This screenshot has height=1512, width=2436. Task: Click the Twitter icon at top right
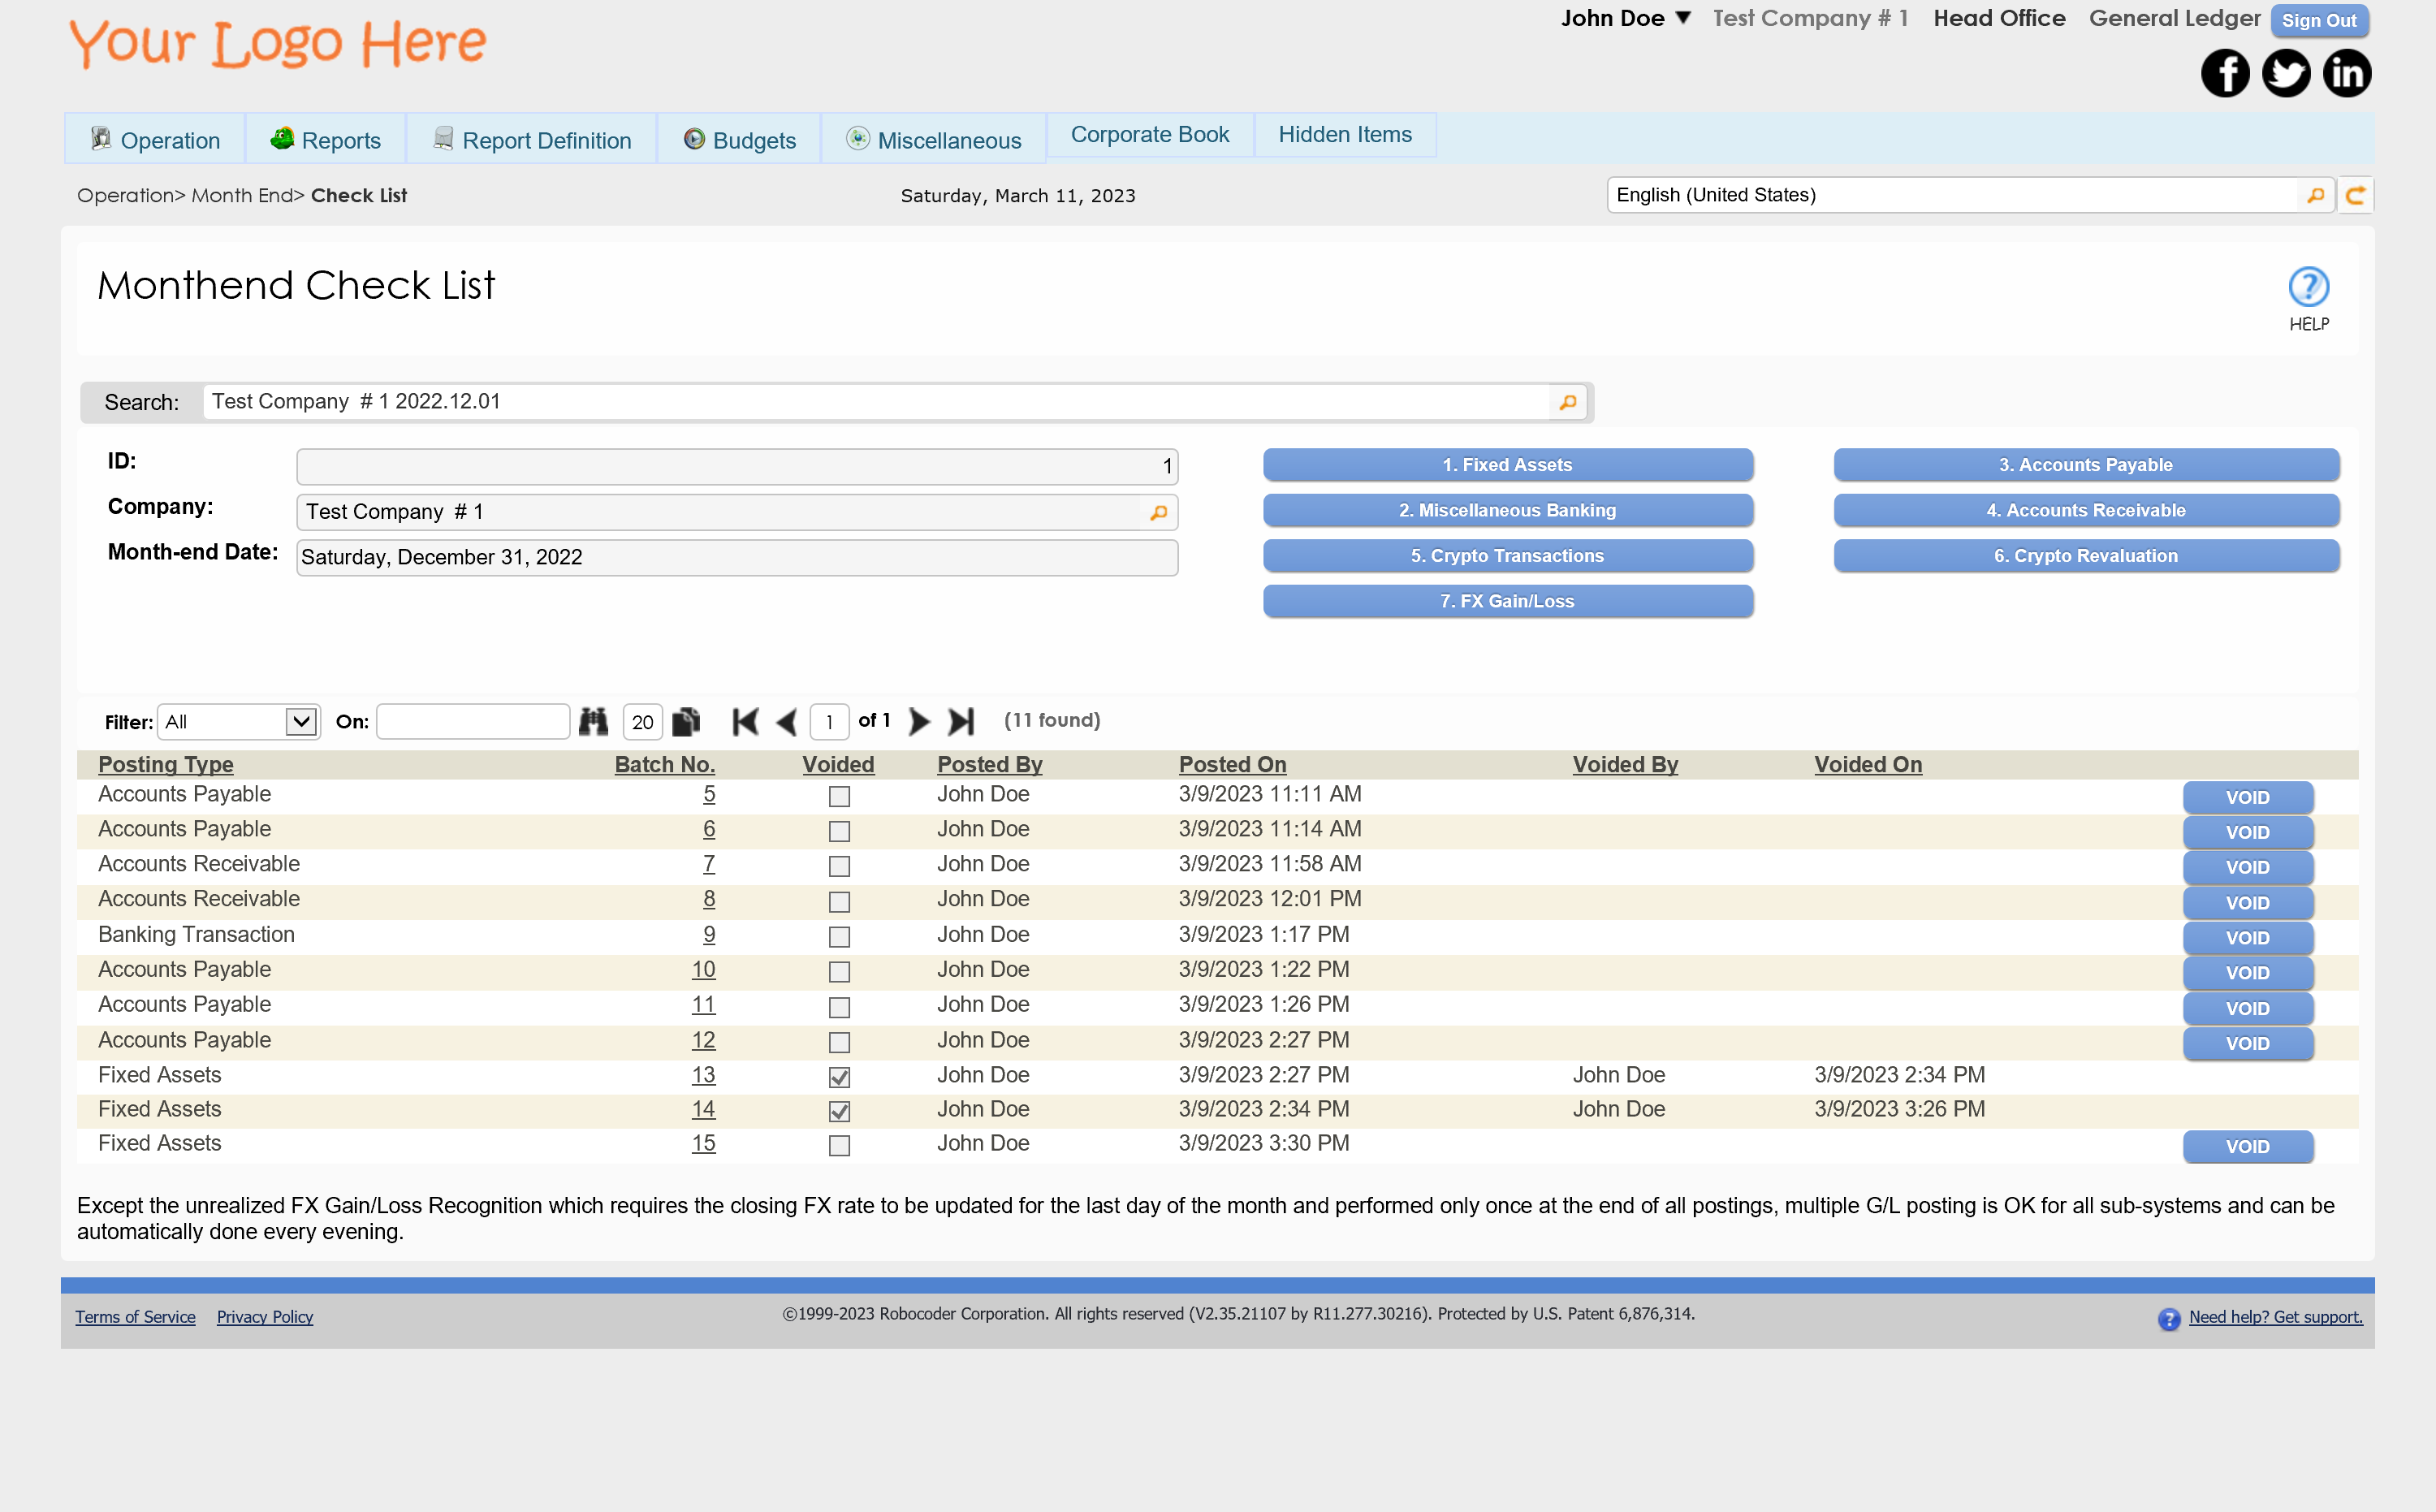pos(2286,72)
